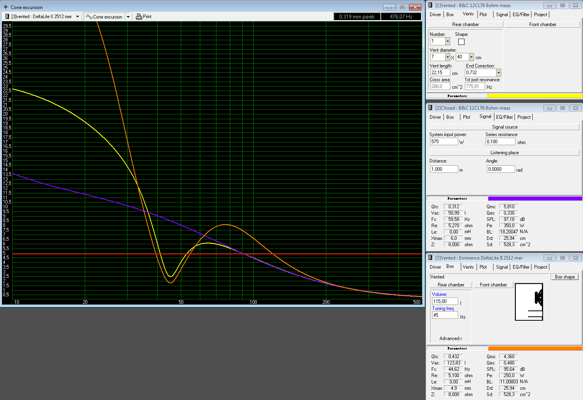Open the graph type dropdown arrow
Image resolution: width=583 pixels, height=400 pixels.
click(128, 17)
